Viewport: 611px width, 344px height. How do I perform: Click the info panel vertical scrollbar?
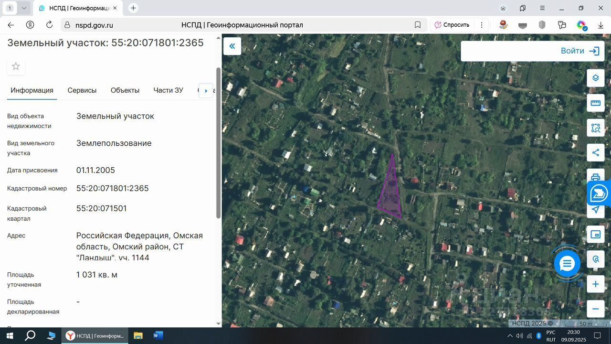click(x=219, y=143)
